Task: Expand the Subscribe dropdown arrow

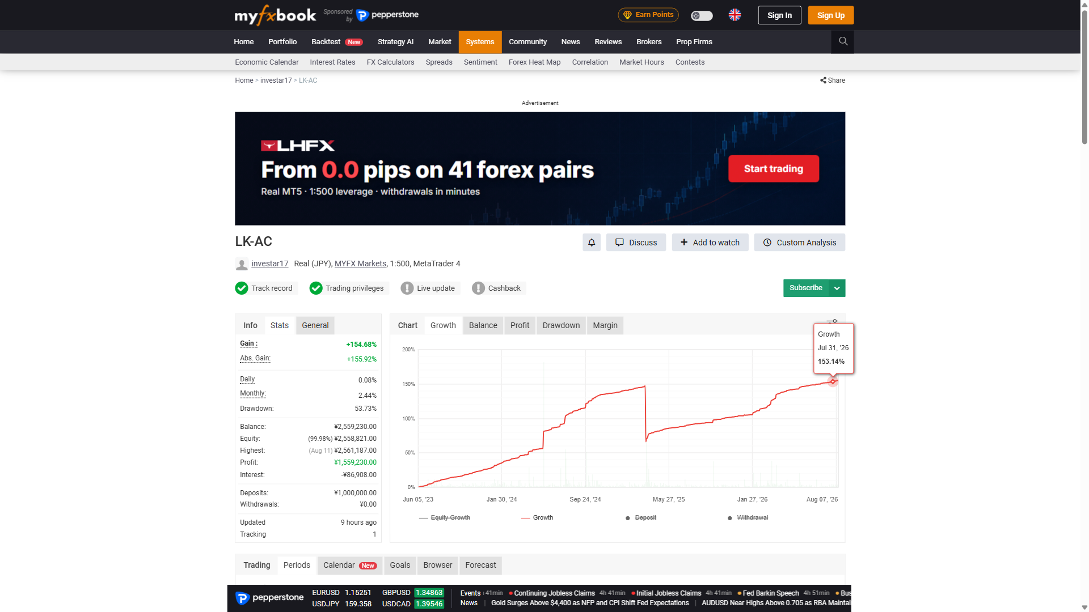Action: coord(837,288)
